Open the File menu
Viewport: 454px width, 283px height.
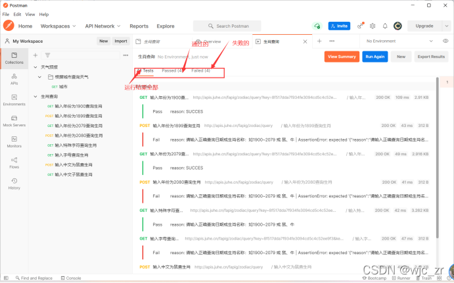pyautogui.click(x=6, y=14)
